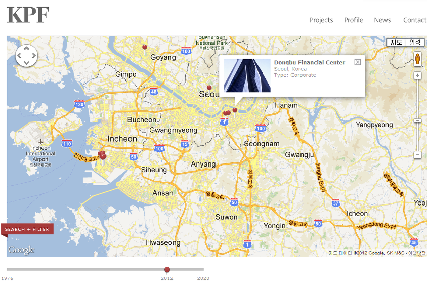Image resolution: width=430 pixels, height=287 pixels.
Task: Click the Incheon International Airport icon
Action: [40, 142]
